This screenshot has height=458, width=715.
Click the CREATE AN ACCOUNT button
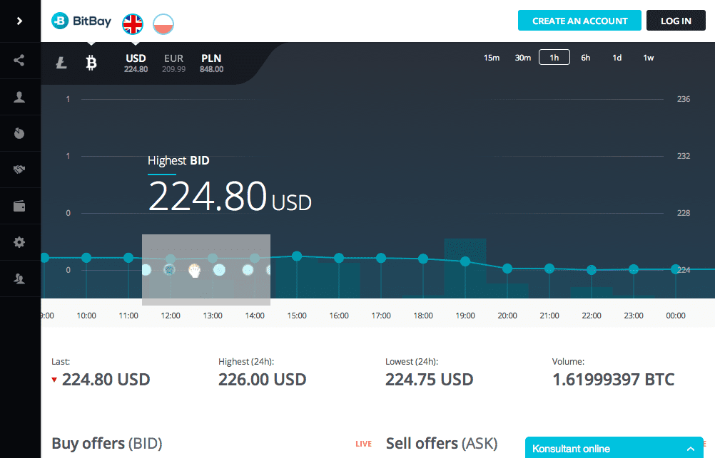click(x=579, y=21)
